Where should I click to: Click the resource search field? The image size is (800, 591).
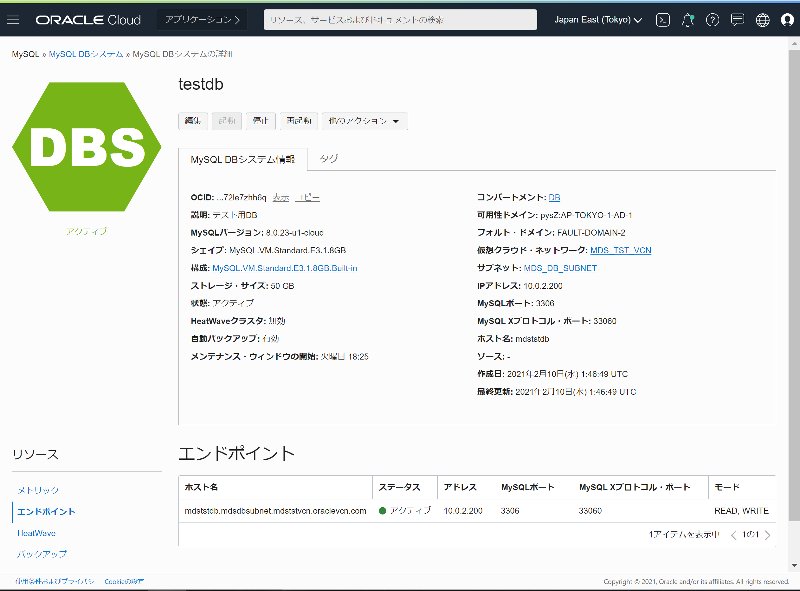tap(400, 20)
